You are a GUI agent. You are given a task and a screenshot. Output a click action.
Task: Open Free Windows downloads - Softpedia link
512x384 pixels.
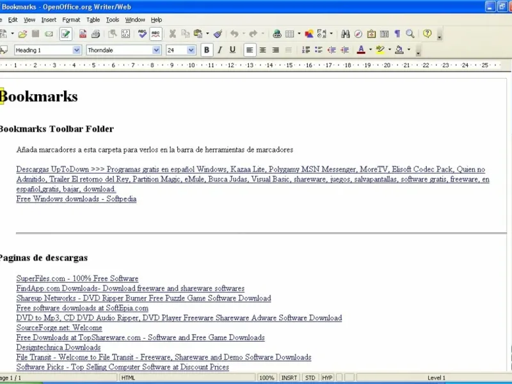click(76, 199)
